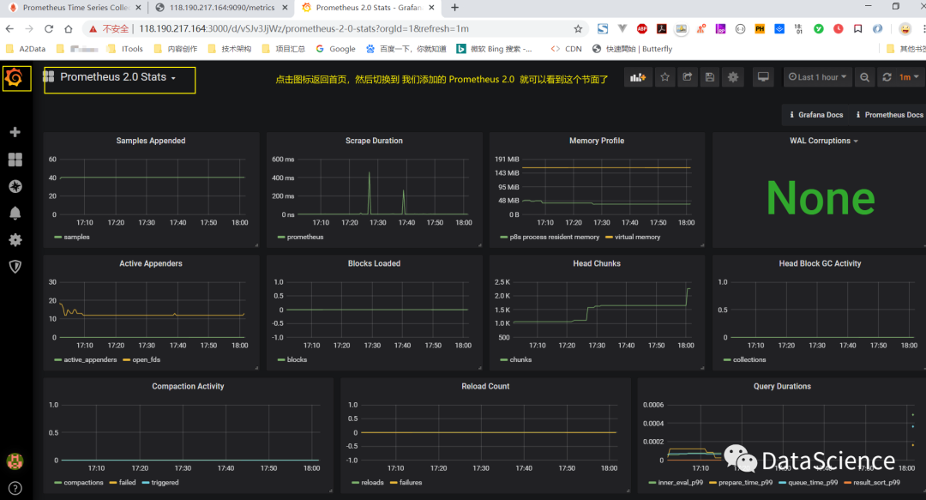The width and height of the screenshot is (926, 500).
Task: Open the A2Data bookmarks folder
Action: pos(25,49)
